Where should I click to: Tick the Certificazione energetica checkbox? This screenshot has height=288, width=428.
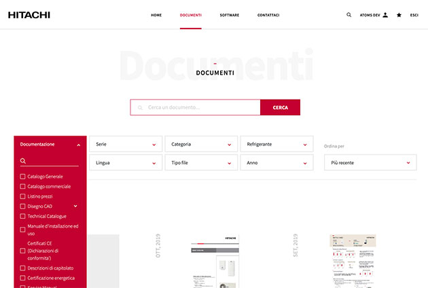[23, 278]
